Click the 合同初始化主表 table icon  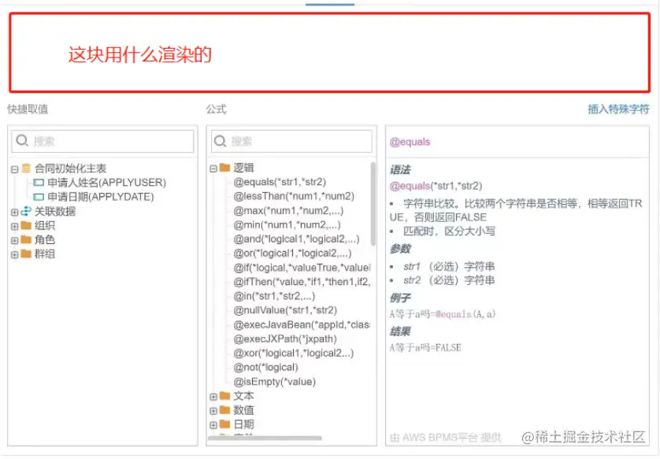[26, 168]
